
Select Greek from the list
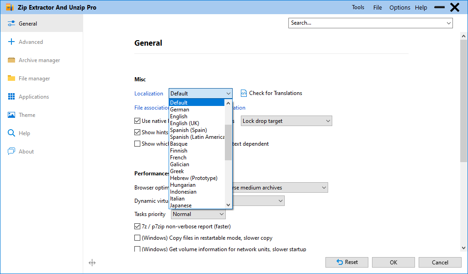(x=197, y=171)
